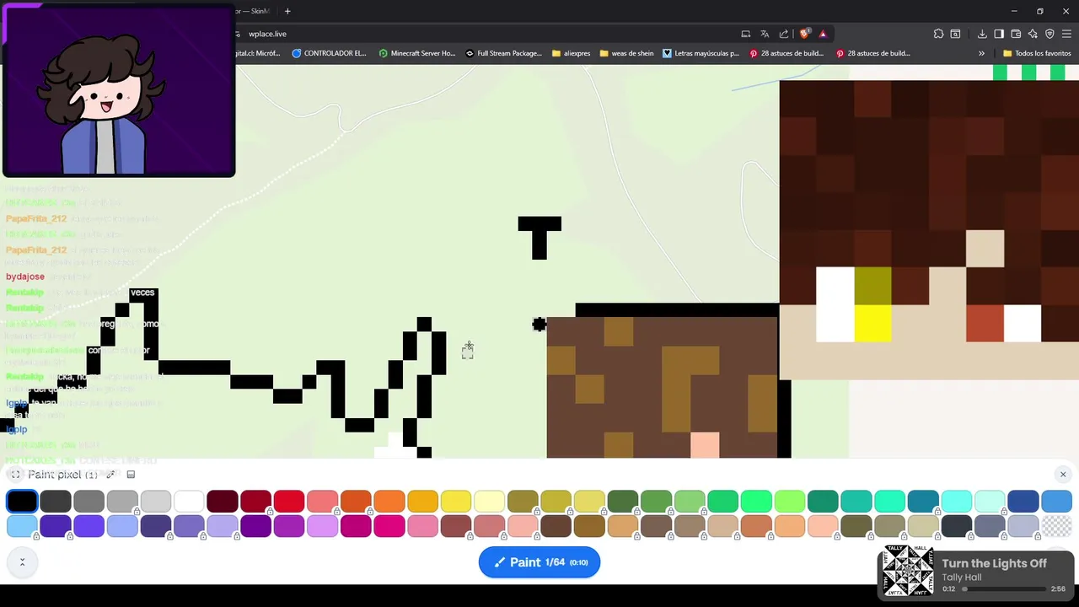Click the site info icon in address bar
This screenshot has height=607, width=1079.
[238, 34]
